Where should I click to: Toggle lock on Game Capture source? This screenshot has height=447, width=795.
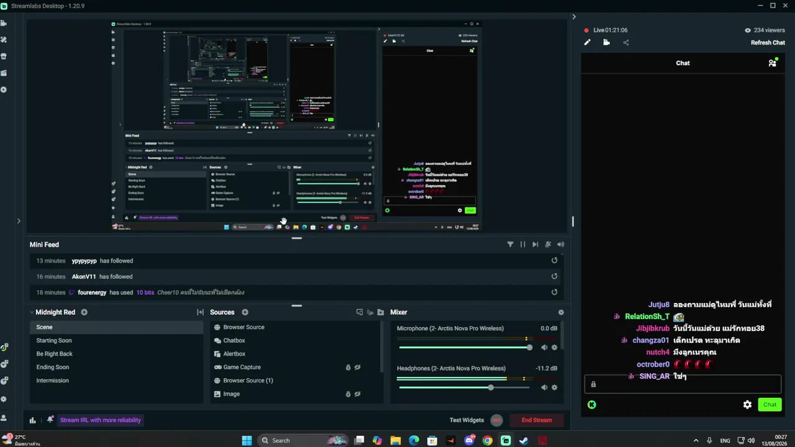click(348, 368)
